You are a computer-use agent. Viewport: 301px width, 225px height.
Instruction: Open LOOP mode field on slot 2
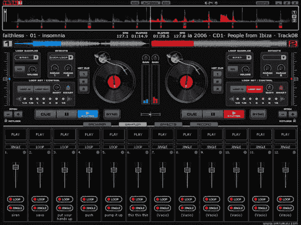[x=40, y=147]
